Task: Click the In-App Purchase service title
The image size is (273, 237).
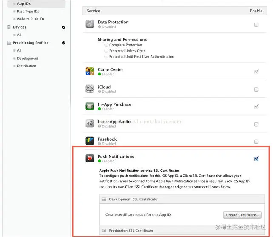Action: 114,104
